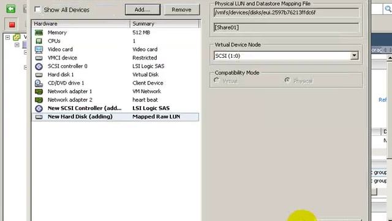Image resolution: width=392 pixels, height=221 pixels.
Task: Click the red stop power-off icon
Action: click(x=12, y=25)
